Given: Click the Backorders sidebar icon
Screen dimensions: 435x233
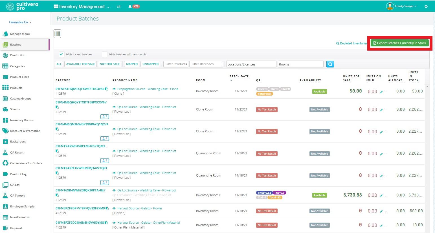Looking at the screenshot, I should tap(5, 142).
